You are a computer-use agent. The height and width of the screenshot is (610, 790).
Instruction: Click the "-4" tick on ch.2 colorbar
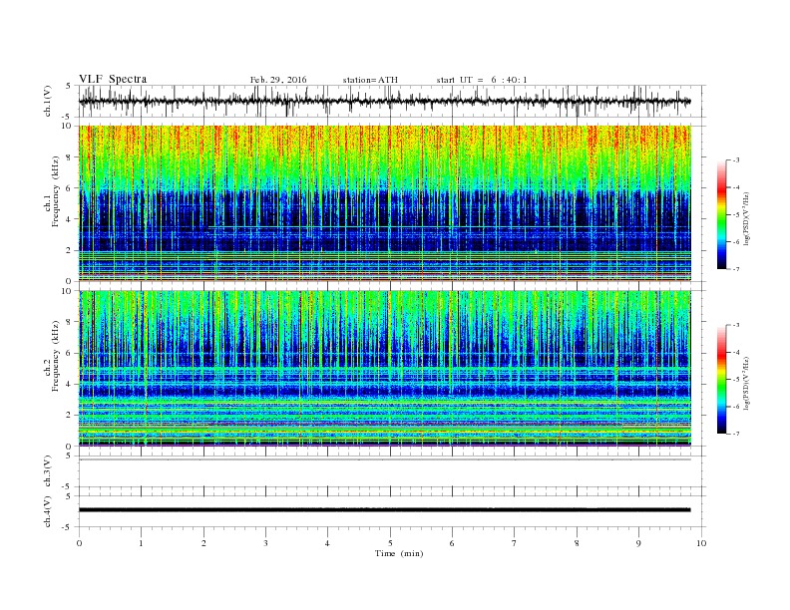736,352
